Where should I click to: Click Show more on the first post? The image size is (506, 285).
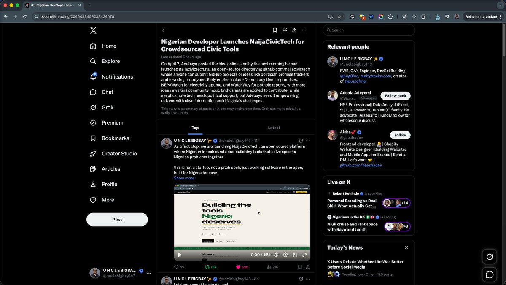click(184, 178)
